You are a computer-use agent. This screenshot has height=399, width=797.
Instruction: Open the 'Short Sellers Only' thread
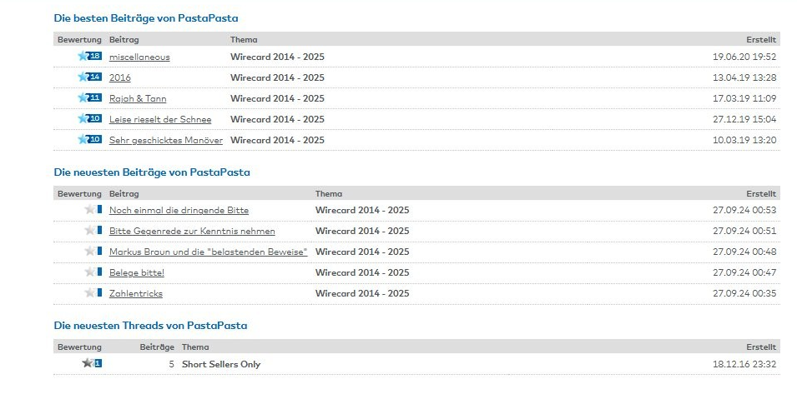(221, 364)
